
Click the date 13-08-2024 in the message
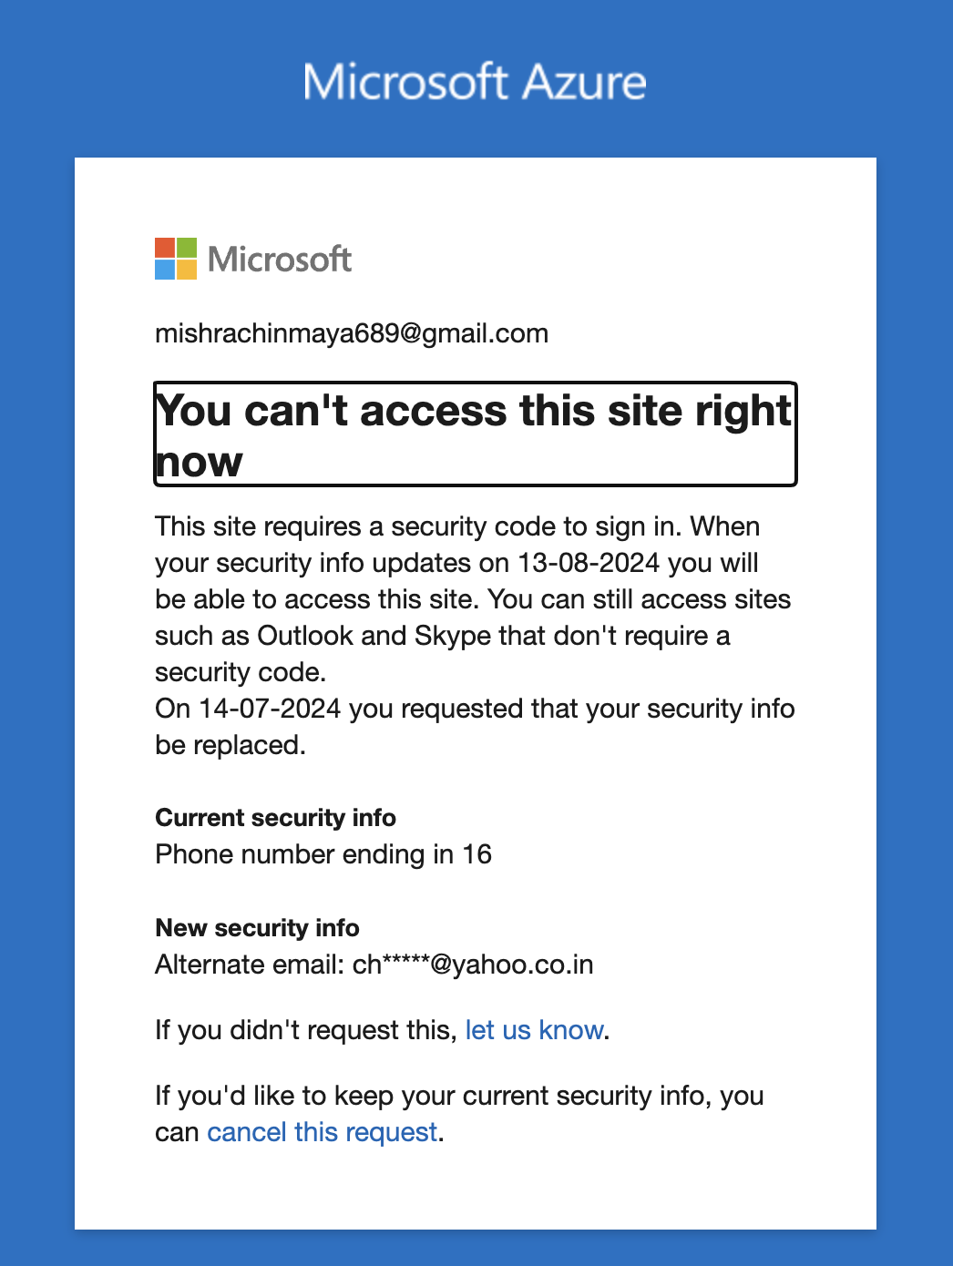click(x=589, y=563)
